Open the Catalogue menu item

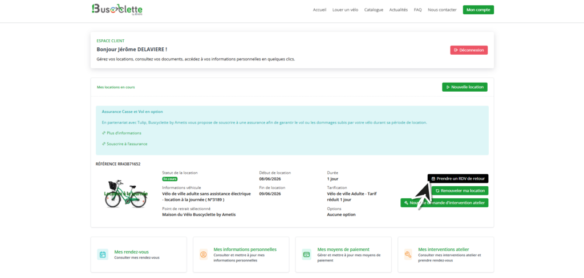[374, 10]
